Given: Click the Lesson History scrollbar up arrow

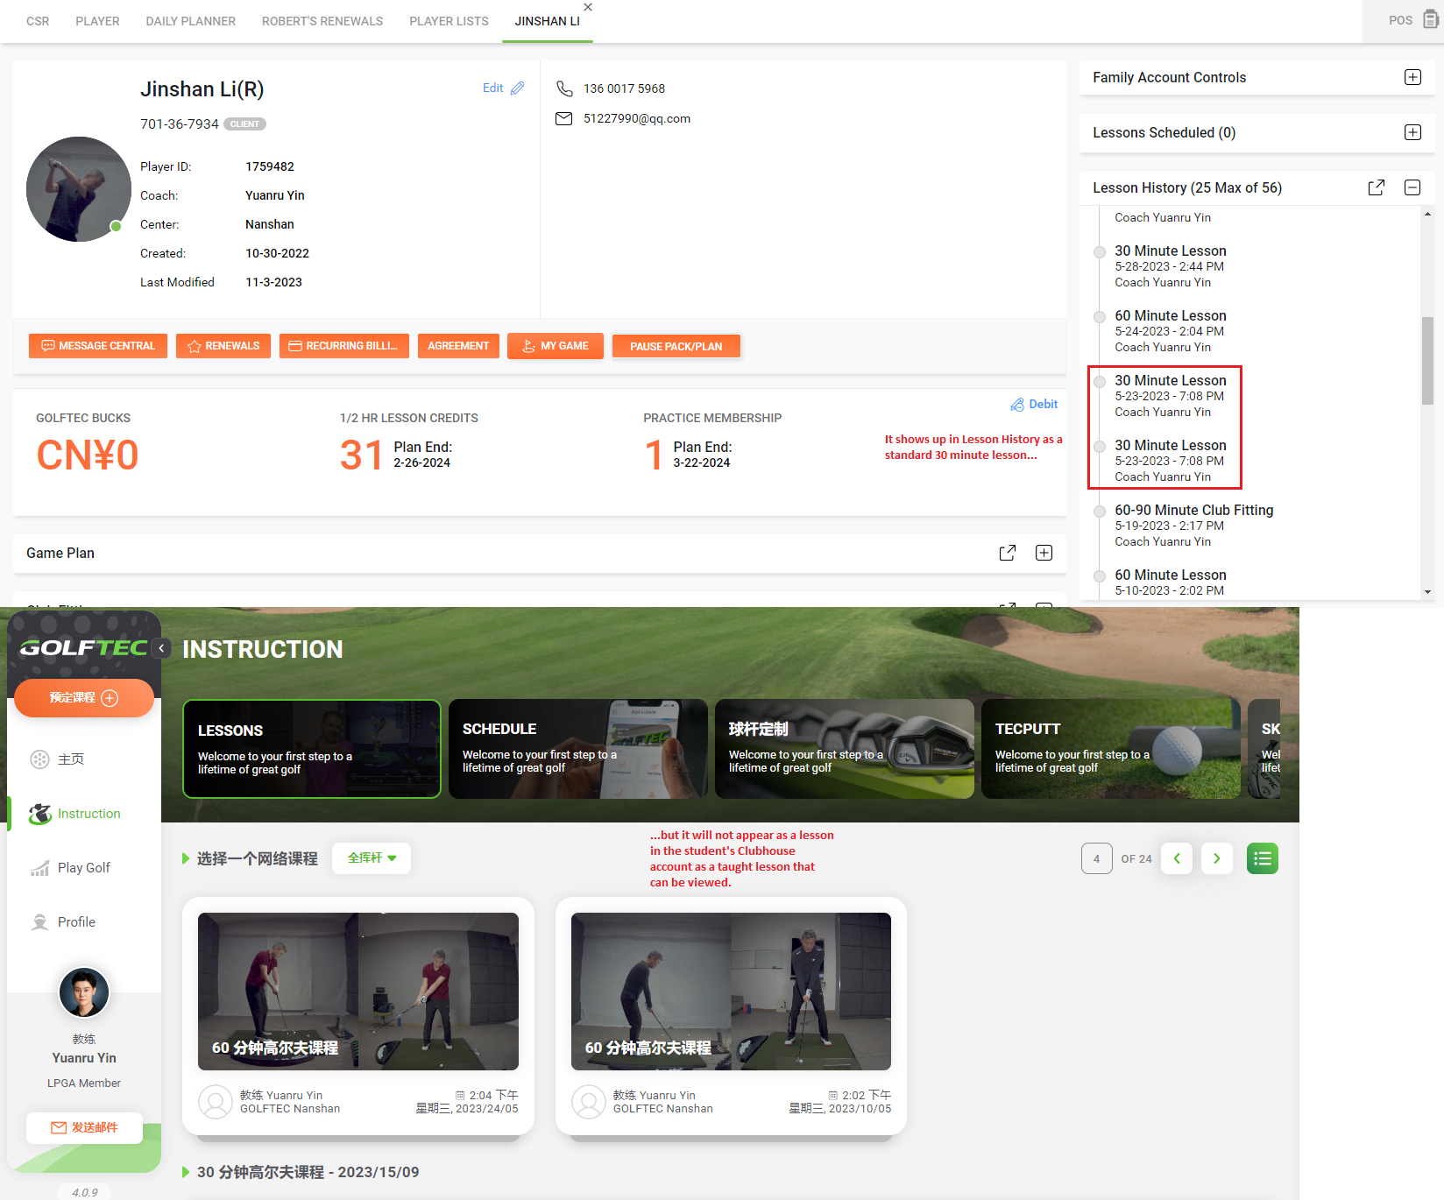Looking at the screenshot, I should click(x=1427, y=214).
